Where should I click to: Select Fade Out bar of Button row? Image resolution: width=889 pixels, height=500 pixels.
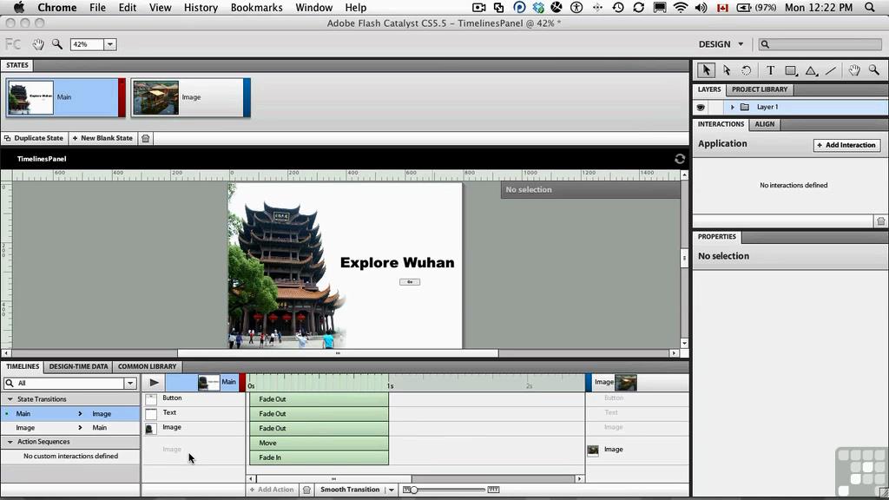pos(319,399)
